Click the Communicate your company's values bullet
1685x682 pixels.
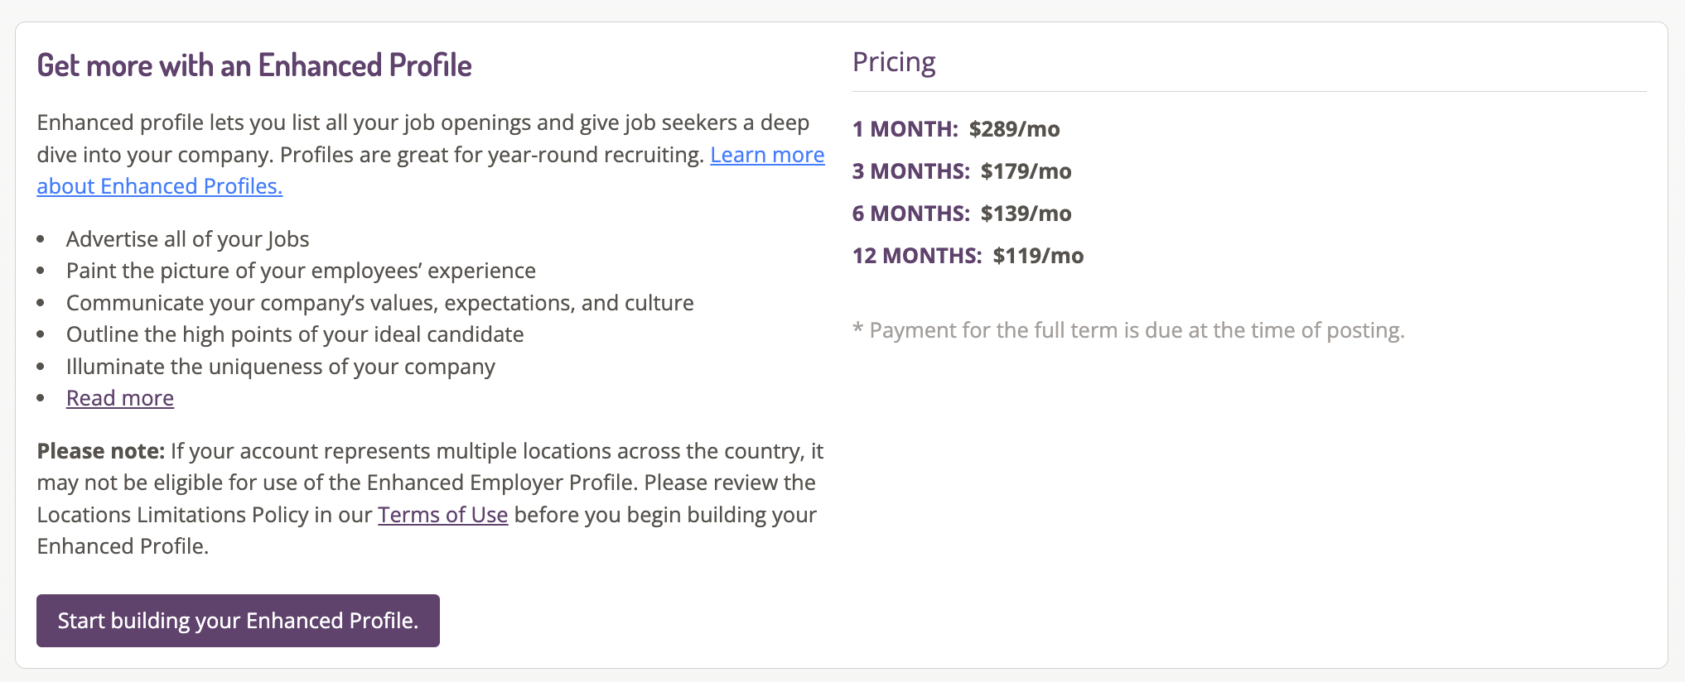coord(379,303)
